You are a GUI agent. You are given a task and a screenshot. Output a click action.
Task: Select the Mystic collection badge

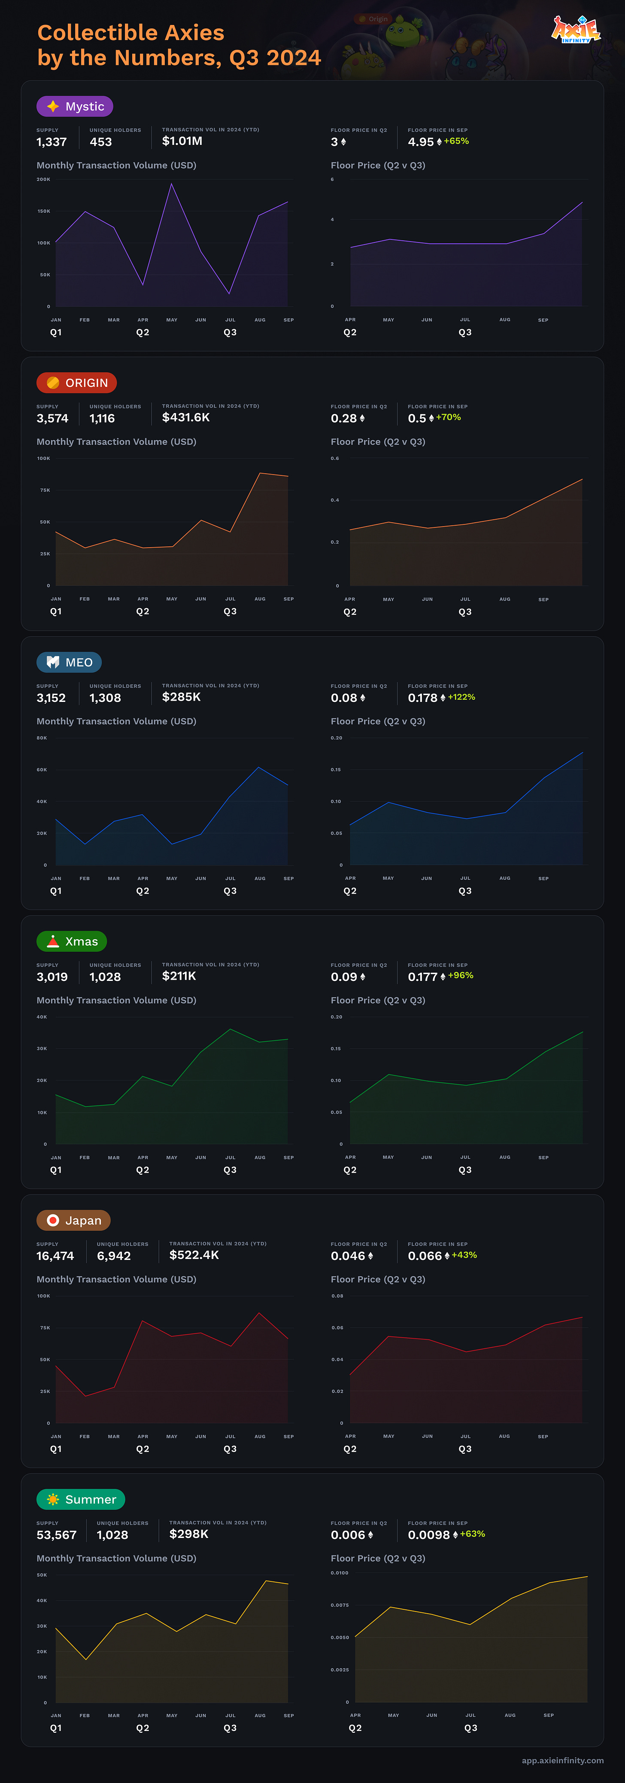[x=75, y=106]
